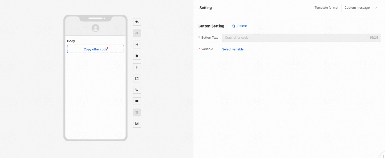This screenshot has height=158, width=385.
Task: Click the disabled redo arrow icon
Action: 137,33
